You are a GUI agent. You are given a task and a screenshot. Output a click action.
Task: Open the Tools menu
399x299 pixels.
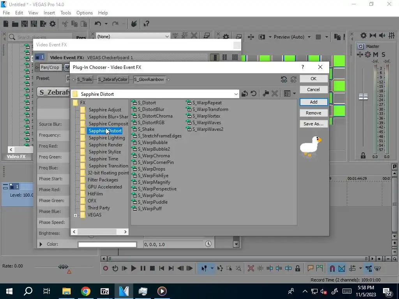click(x=65, y=13)
